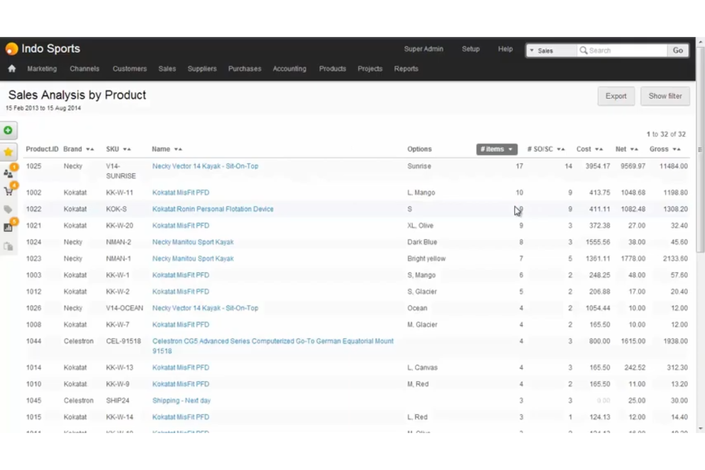Select SKU cell SHIP24
The width and height of the screenshot is (705, 470).
[x=118, y=400]
